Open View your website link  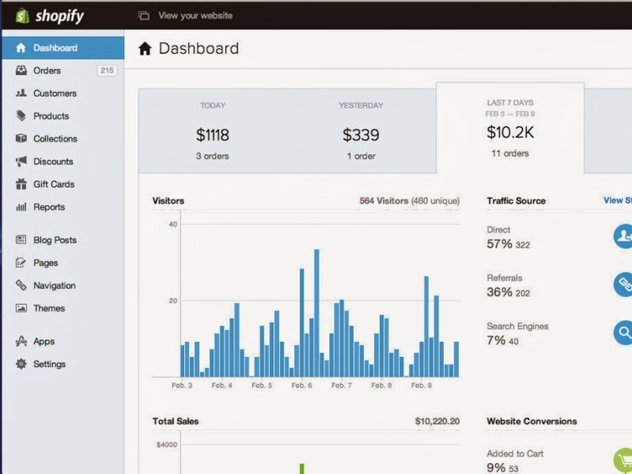tap(195, 16)
